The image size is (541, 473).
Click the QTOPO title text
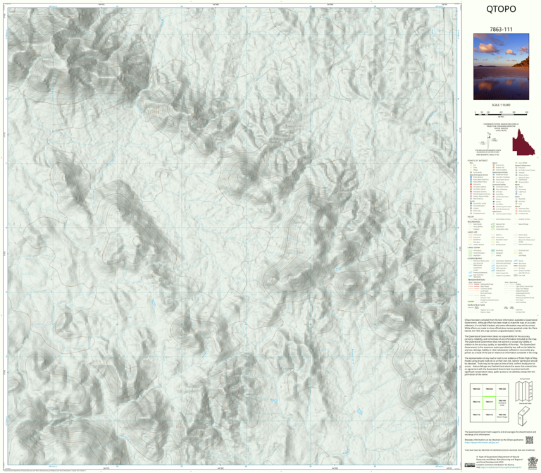tap(501, 9)
